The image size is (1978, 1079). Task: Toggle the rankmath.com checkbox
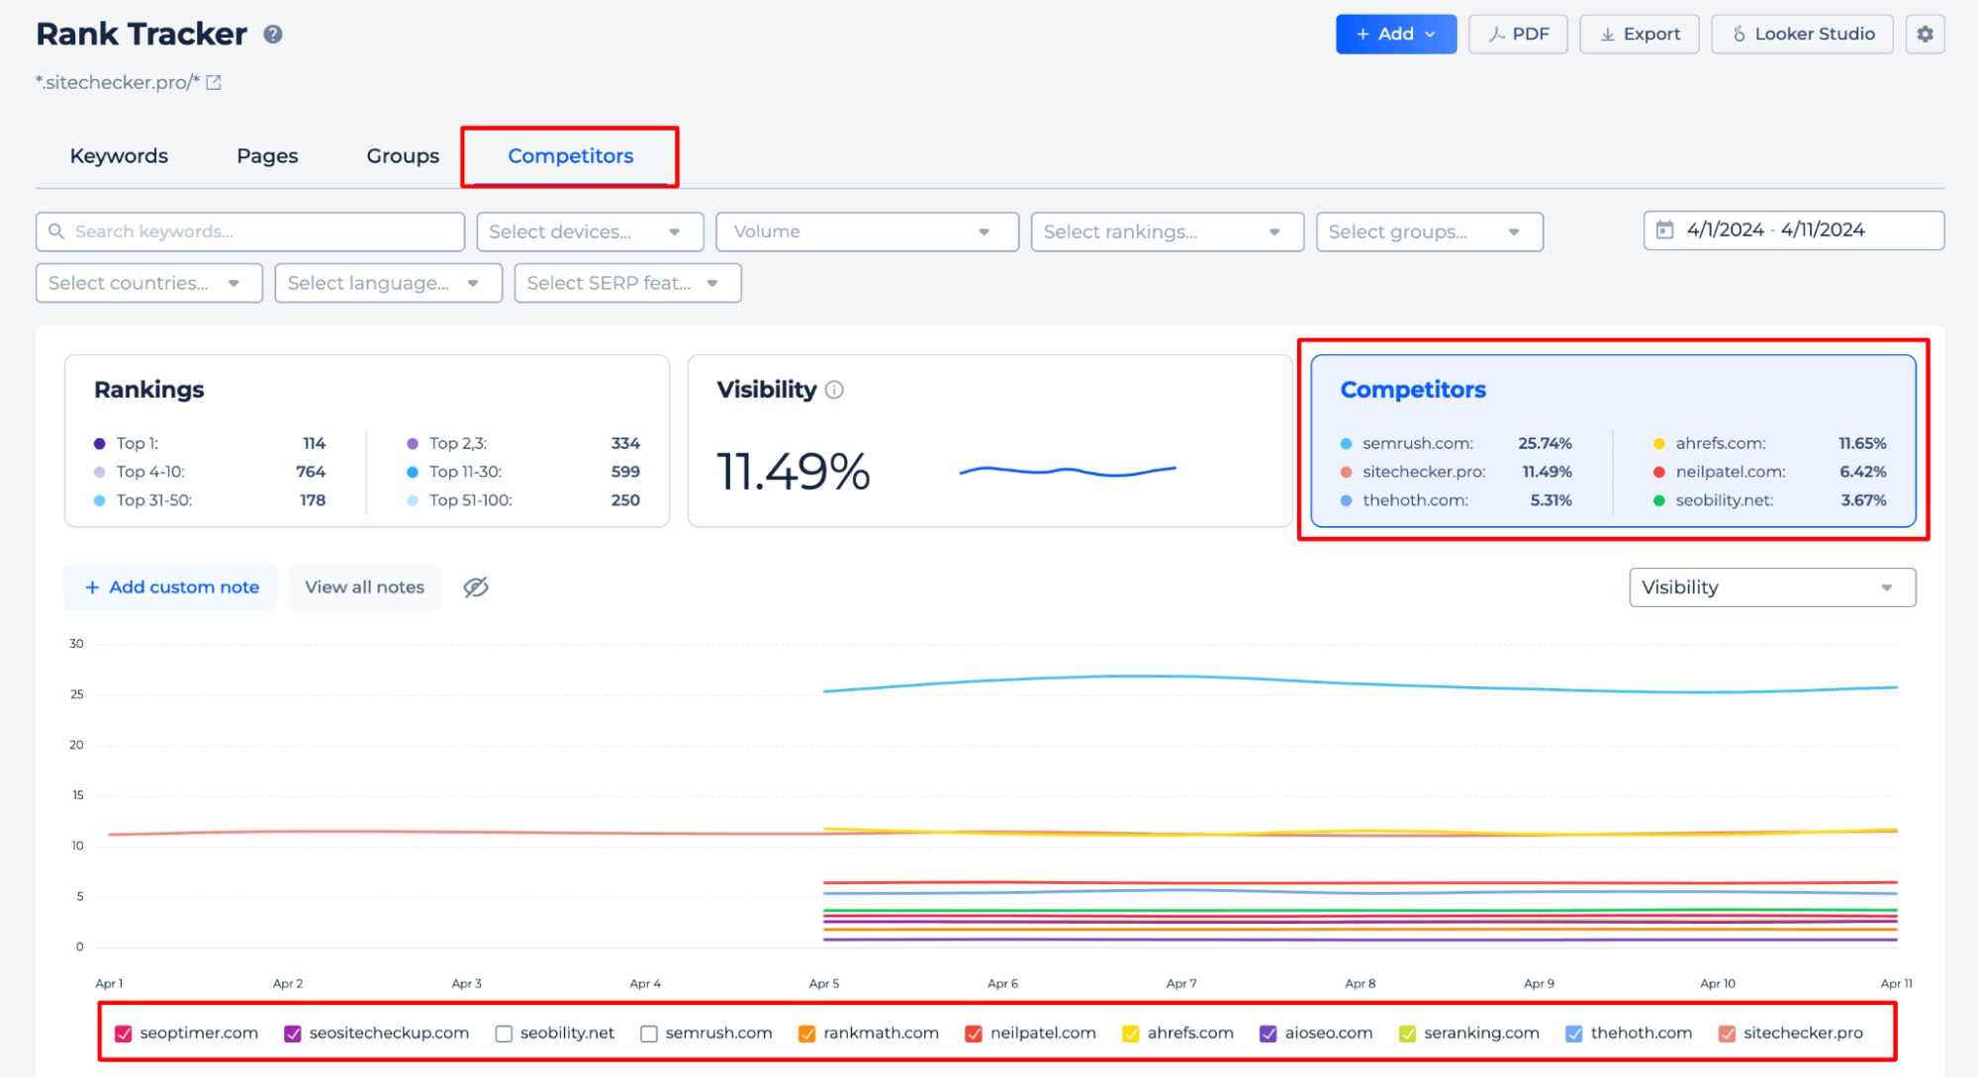click(x=807, y=1034)
